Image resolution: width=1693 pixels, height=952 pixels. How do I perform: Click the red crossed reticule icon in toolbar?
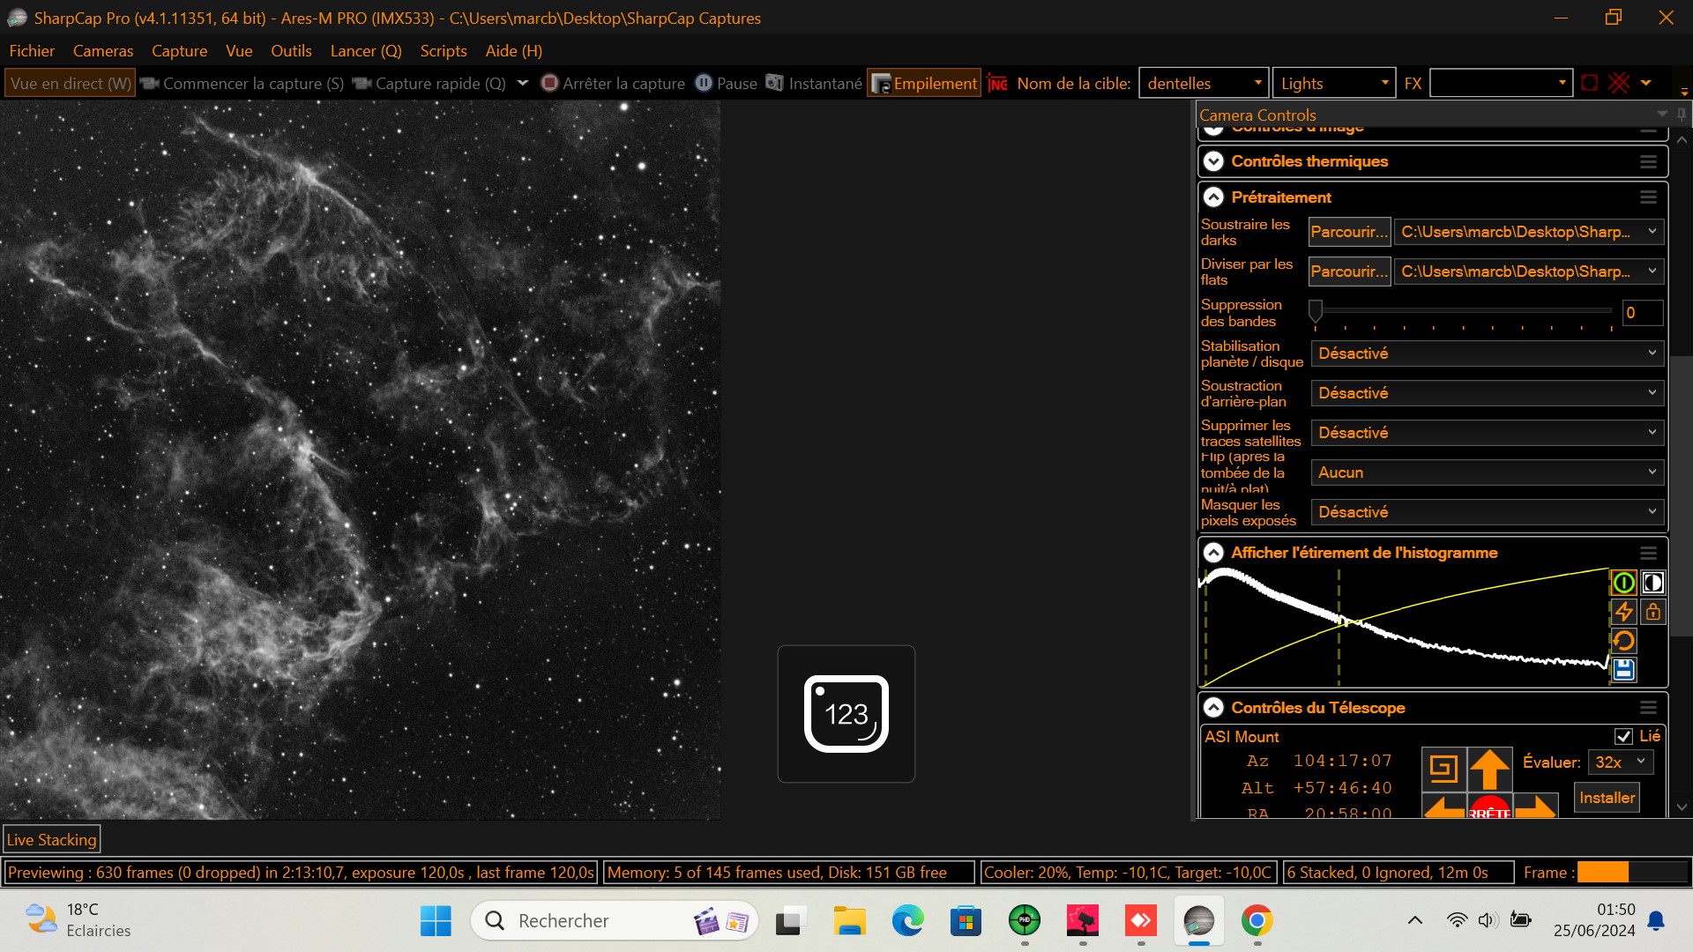[x=1619, y=83]
